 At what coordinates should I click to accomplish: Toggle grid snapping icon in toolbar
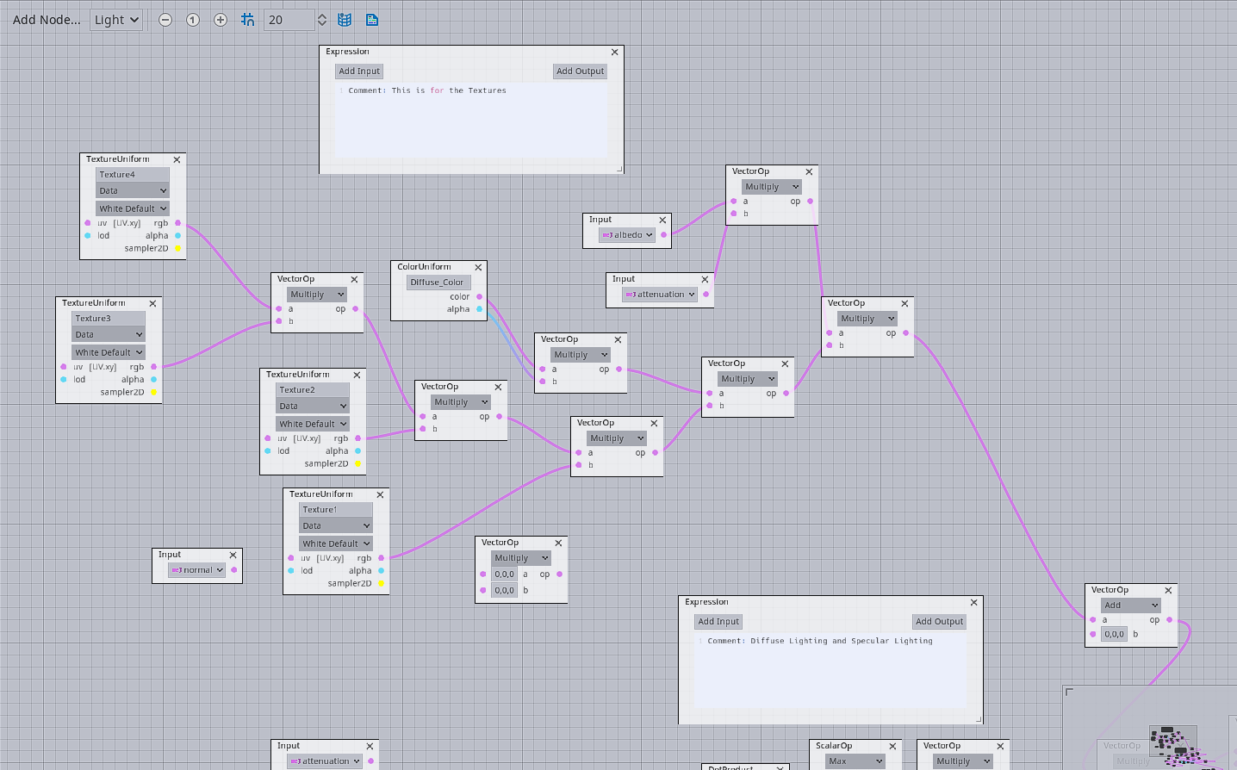[x=248, y=20]
